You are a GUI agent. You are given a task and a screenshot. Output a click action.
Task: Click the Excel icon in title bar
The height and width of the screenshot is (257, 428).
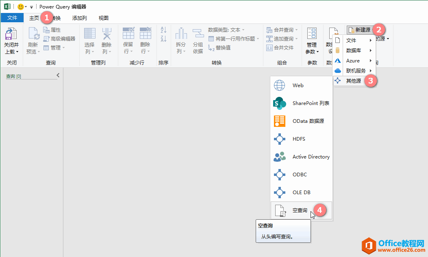tap(7, 6)
